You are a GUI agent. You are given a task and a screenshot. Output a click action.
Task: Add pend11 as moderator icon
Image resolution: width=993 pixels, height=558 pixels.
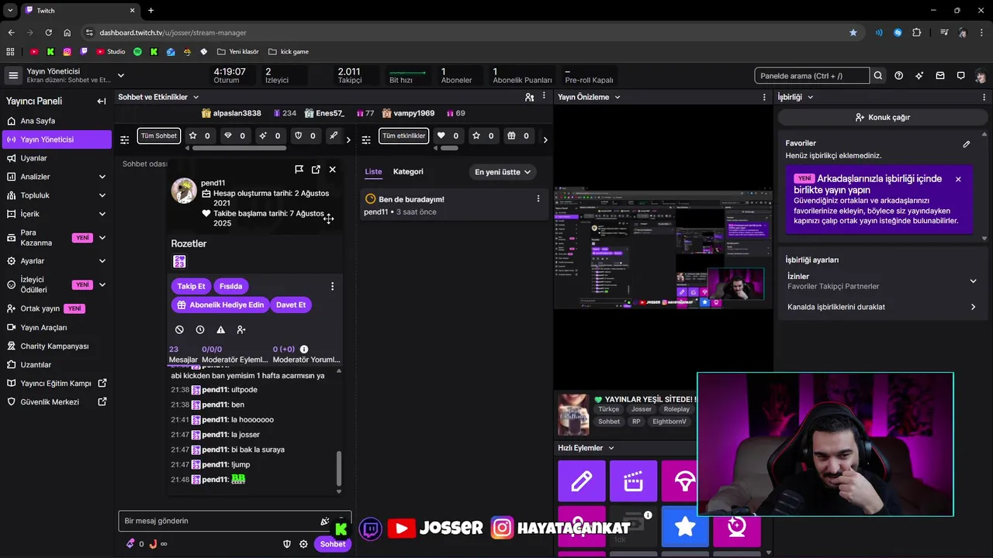pos(241,329)
